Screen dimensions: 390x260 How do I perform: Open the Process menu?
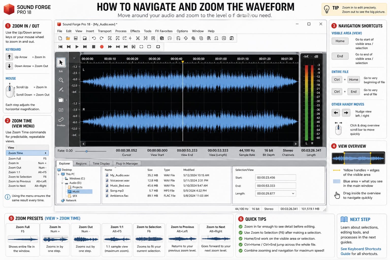click(121, 31)
